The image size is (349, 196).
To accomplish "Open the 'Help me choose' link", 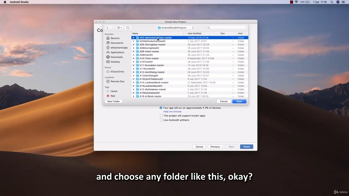I will (172, 112).
